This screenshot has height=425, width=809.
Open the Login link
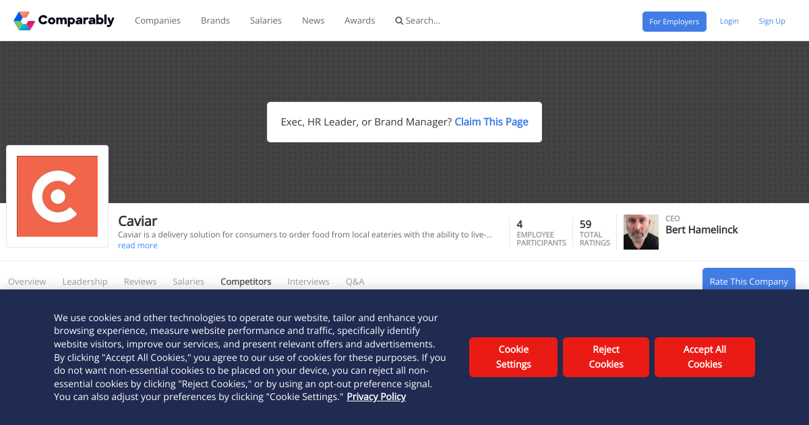click(x=729, y=22)
